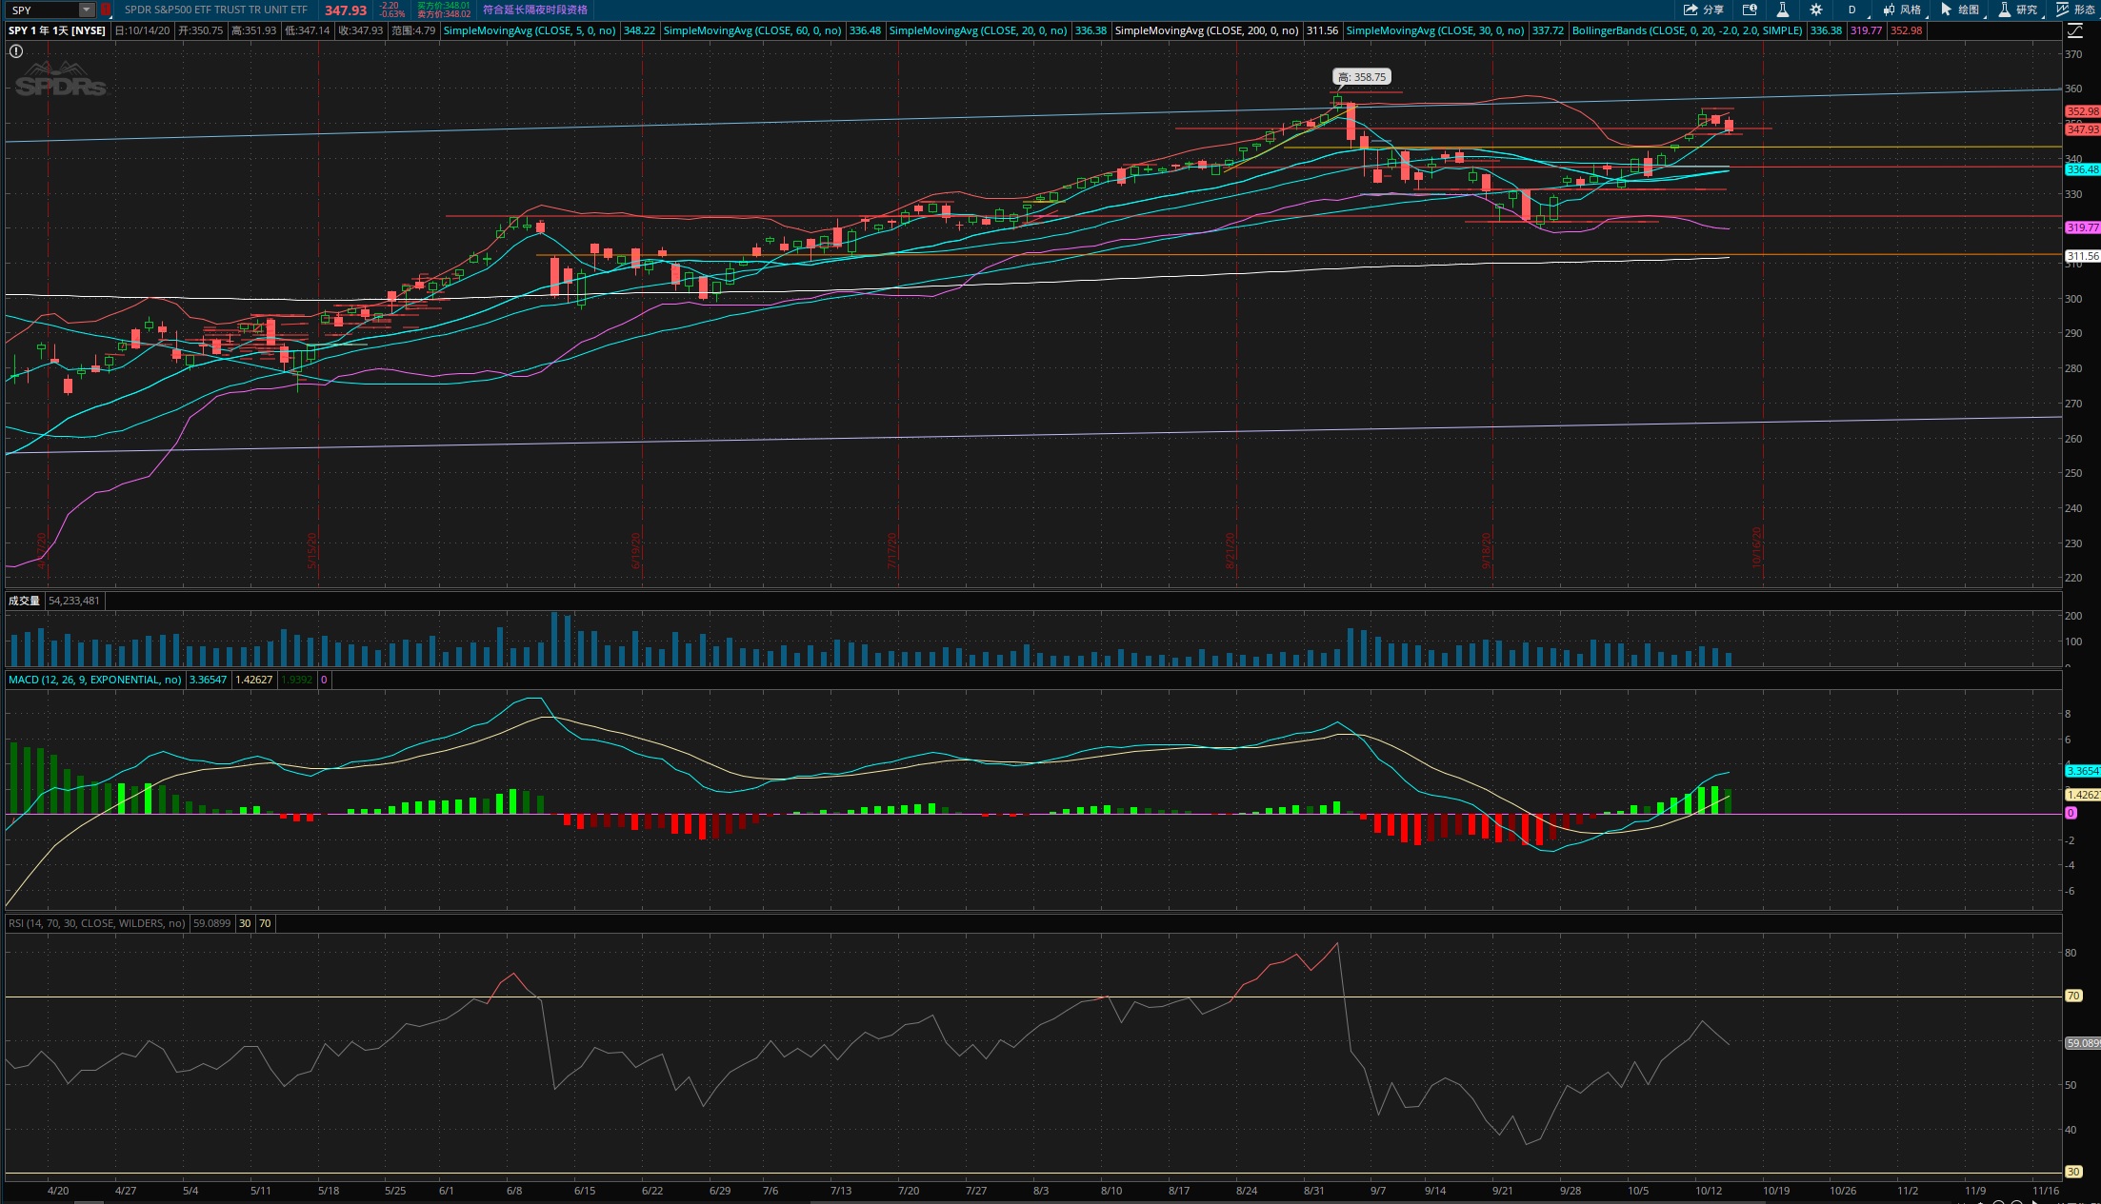Click the 符合延长隔夜时段资格 label
2101x1204 pixels.
[535, 10]
